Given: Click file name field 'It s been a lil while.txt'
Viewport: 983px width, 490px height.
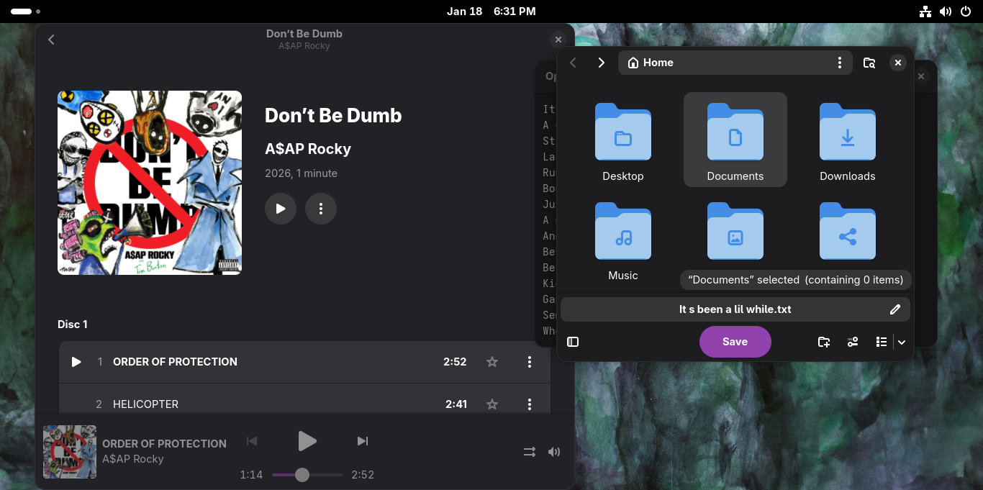Looking at the screenshot, I should click(735, 309).
